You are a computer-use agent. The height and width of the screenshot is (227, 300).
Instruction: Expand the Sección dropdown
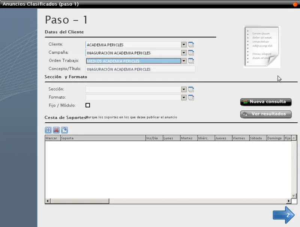coord(184,89)
